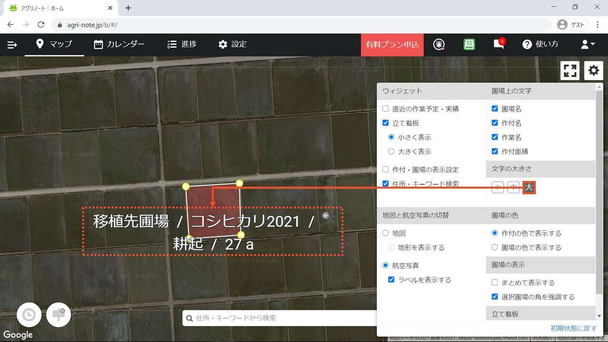
Task: Click the 初期状態に戻す link
Action: (573, 328)
